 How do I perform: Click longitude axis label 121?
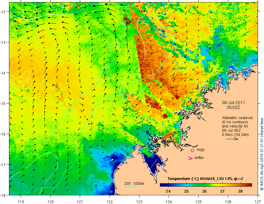click(80, 202)
